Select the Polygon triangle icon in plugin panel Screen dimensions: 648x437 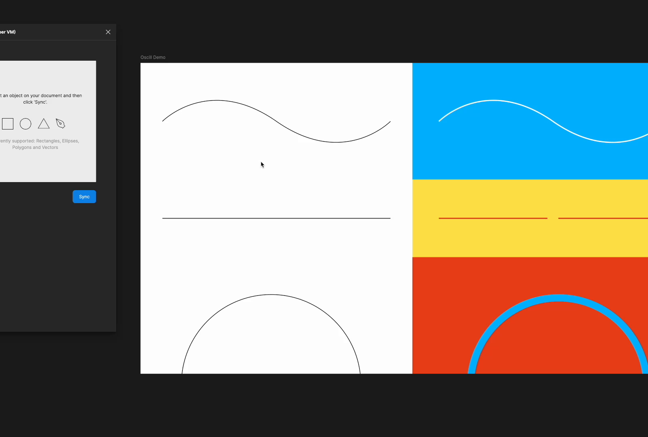coord(43,124)
